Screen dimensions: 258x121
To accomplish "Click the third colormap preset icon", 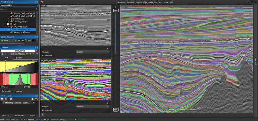I will click(34, 54).
